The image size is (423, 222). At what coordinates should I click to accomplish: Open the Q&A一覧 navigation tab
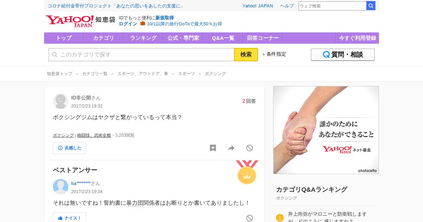pyautogui.click(x=223, y=38)
